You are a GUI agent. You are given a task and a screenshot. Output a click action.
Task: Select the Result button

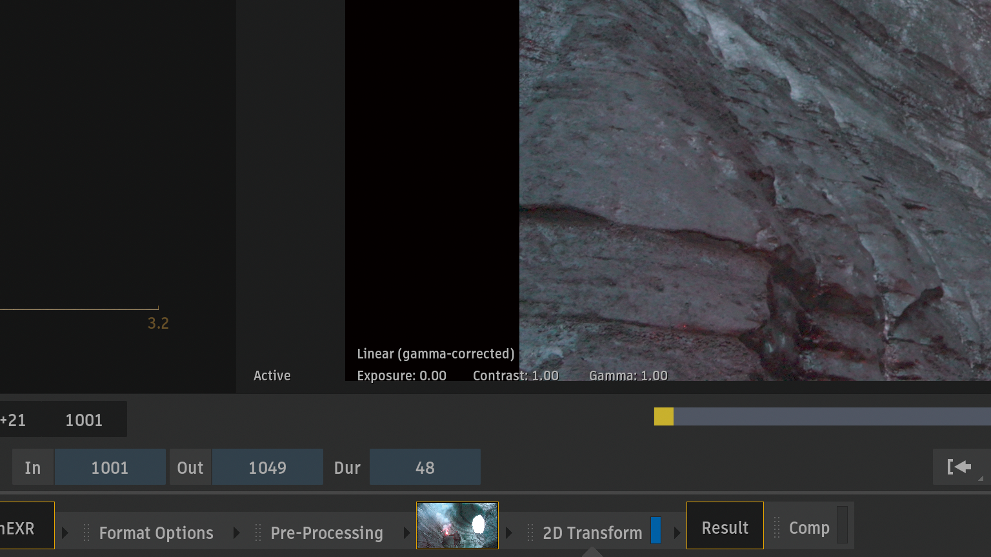point(725,525)
